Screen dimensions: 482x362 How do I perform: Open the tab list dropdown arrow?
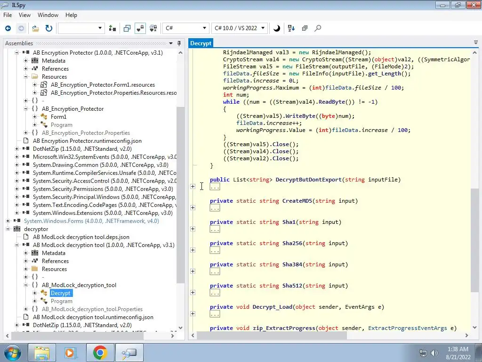[x=475, y=43]
